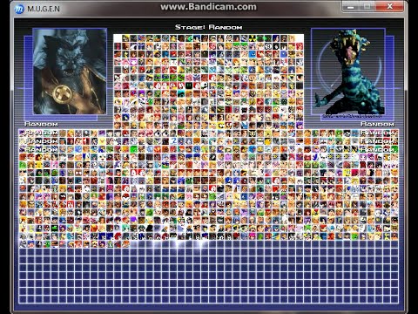
Task: Pick the black icon with green eyes
Action: [189, 85]
